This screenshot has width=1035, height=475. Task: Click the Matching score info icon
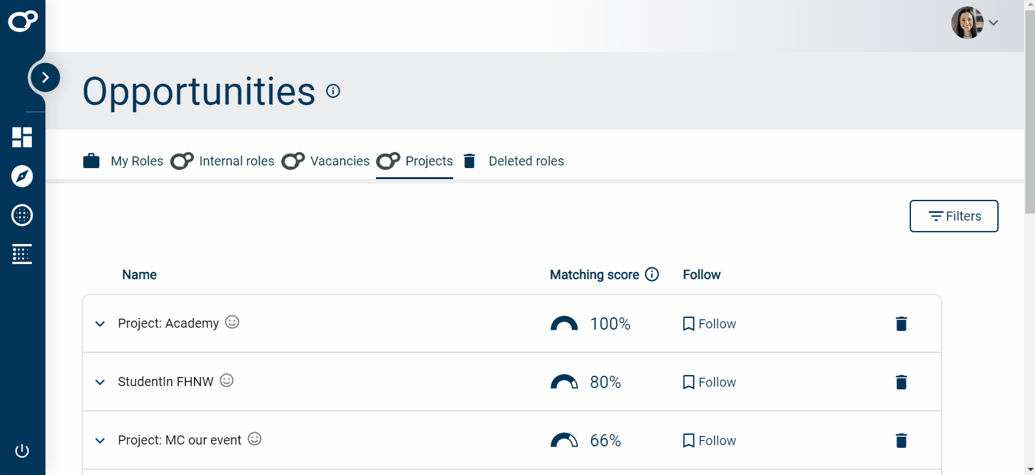[x=652, y=274]
